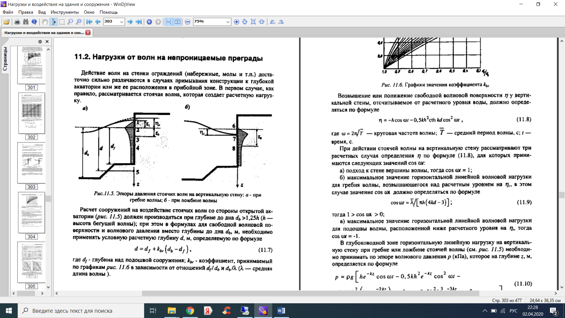Click the Windows Start button
This screenshot has width=565, height=318.
(x=9, y=311)
